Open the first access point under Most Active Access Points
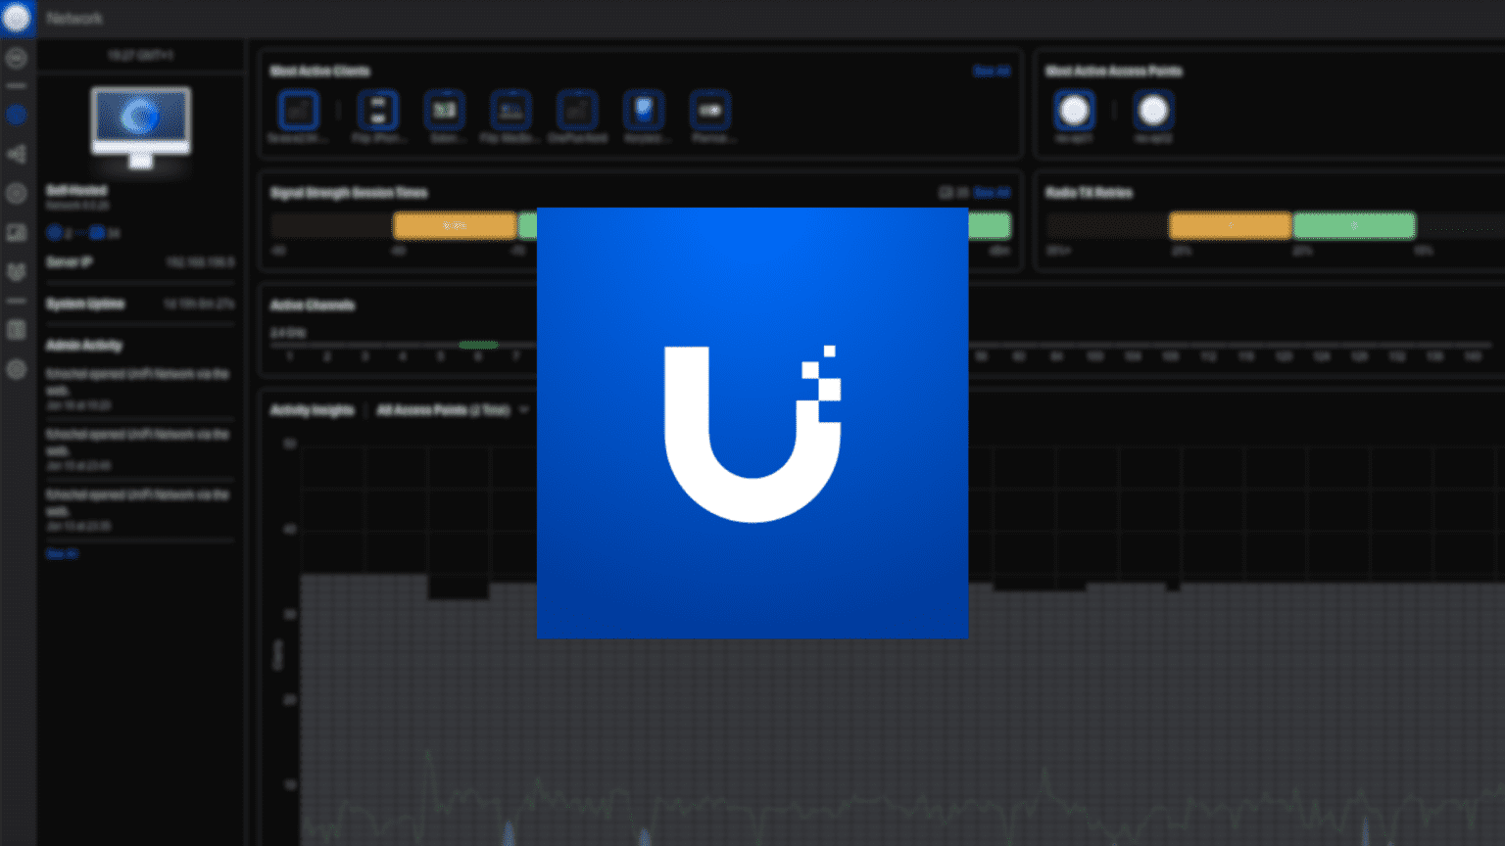The width and height of the screenshot is (1505, 846). (1074, 111)
